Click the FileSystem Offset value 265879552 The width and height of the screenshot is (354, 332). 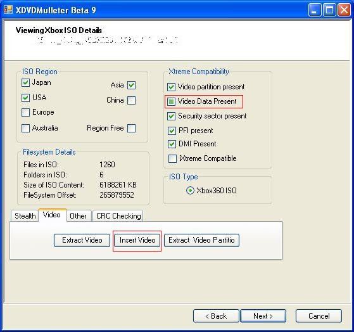click(x=117, y=195)
